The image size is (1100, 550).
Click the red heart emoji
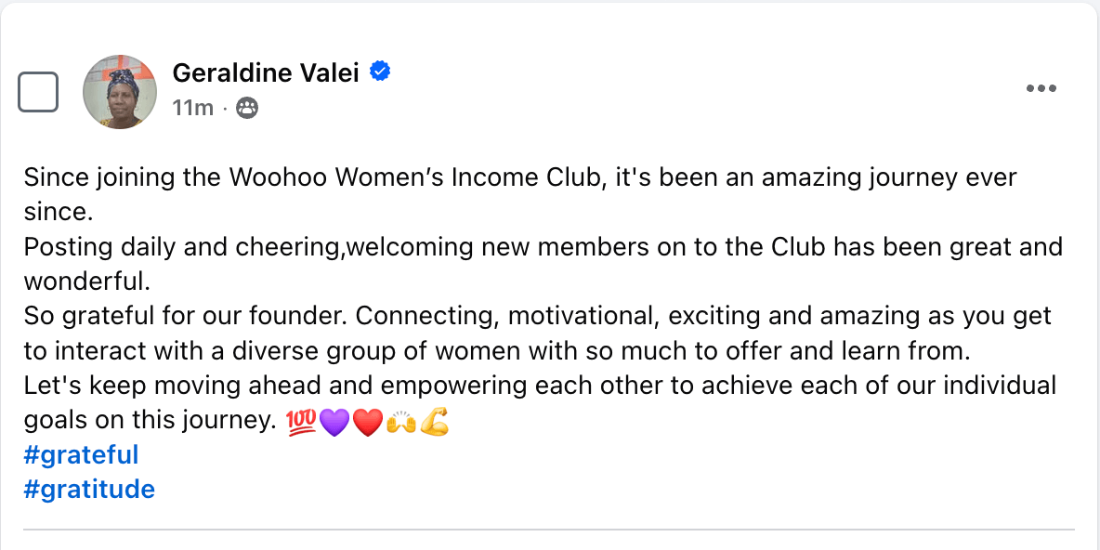pyautogui.click(x=368, y=423)
